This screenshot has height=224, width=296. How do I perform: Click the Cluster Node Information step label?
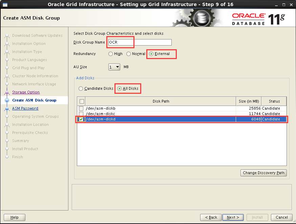coord(35,76)
